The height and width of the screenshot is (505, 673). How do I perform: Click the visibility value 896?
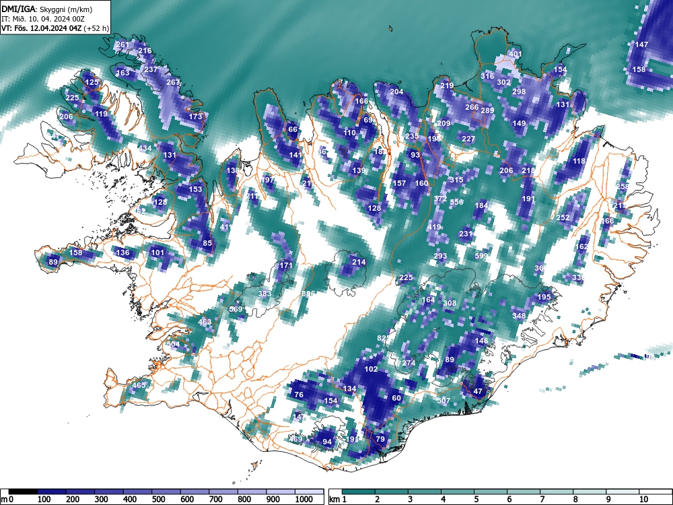click(x=309, y=294)
